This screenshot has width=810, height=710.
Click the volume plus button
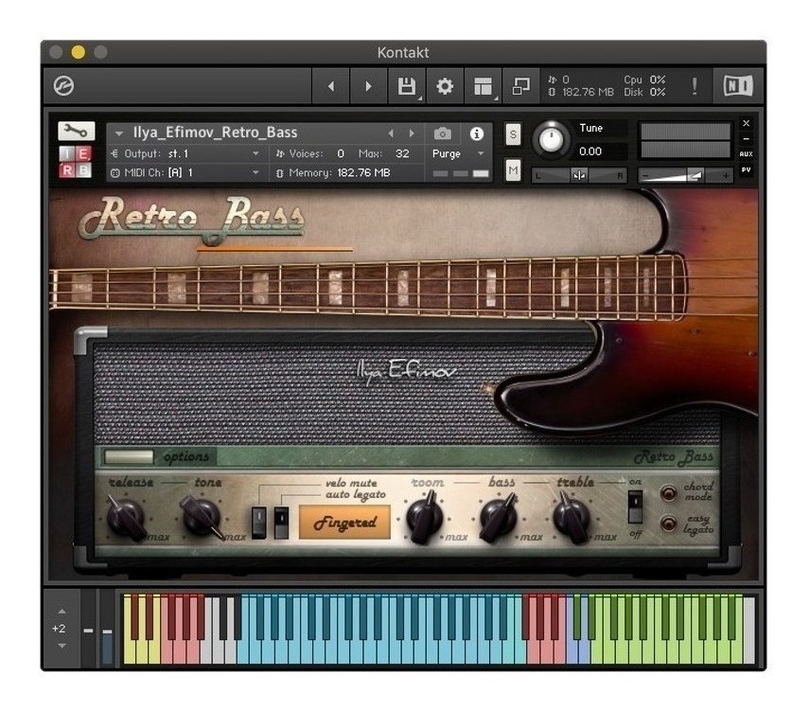725,176
